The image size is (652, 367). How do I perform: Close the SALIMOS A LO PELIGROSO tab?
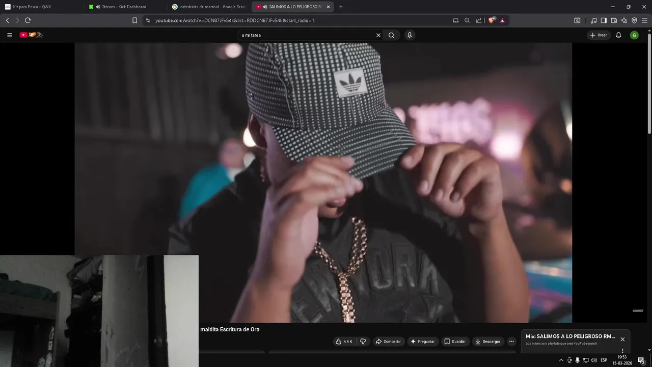pos(329,7)
